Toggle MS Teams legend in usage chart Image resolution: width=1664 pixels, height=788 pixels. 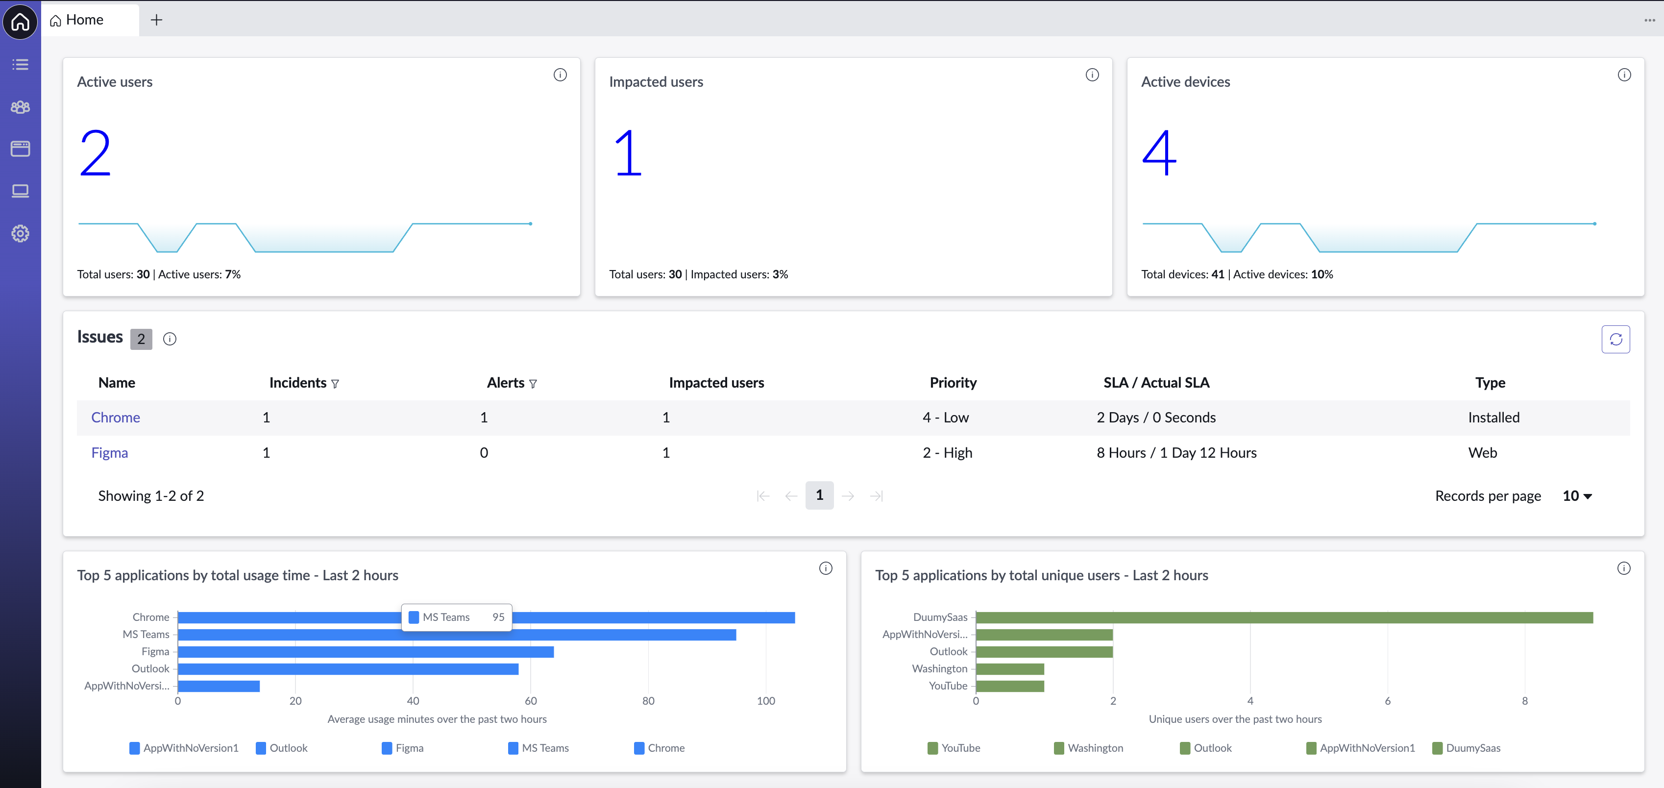pos(538,748)
